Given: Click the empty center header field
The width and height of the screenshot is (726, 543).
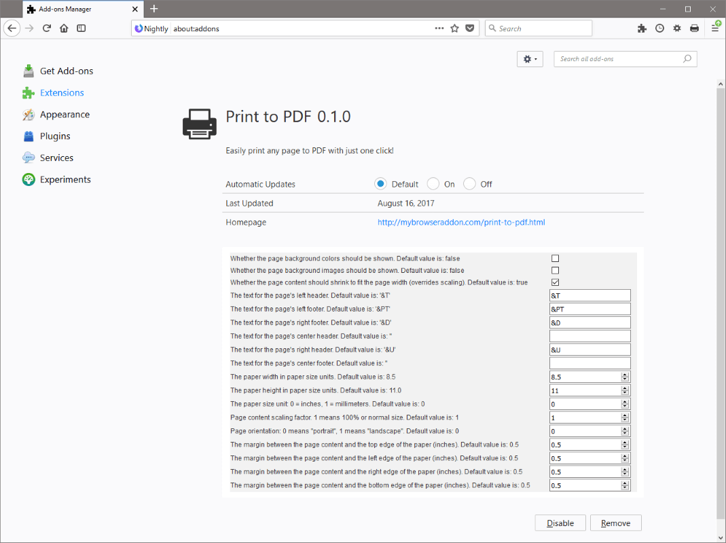Looking at the screenshot, I should pyautogui.click(x=590, y=336).
